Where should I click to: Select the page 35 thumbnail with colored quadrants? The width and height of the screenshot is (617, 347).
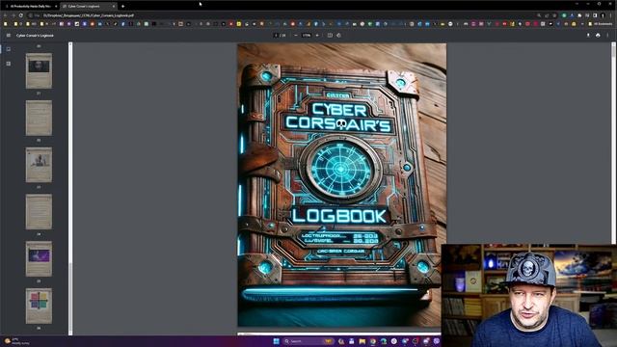click(x=39, y=307)
